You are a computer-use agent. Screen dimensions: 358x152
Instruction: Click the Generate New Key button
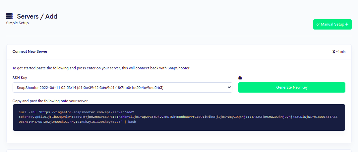coord(292,87)
